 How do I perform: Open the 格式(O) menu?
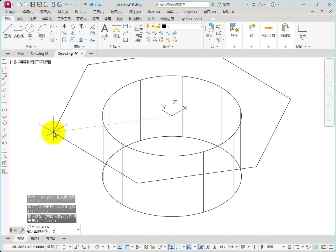(x=80, y=12)
